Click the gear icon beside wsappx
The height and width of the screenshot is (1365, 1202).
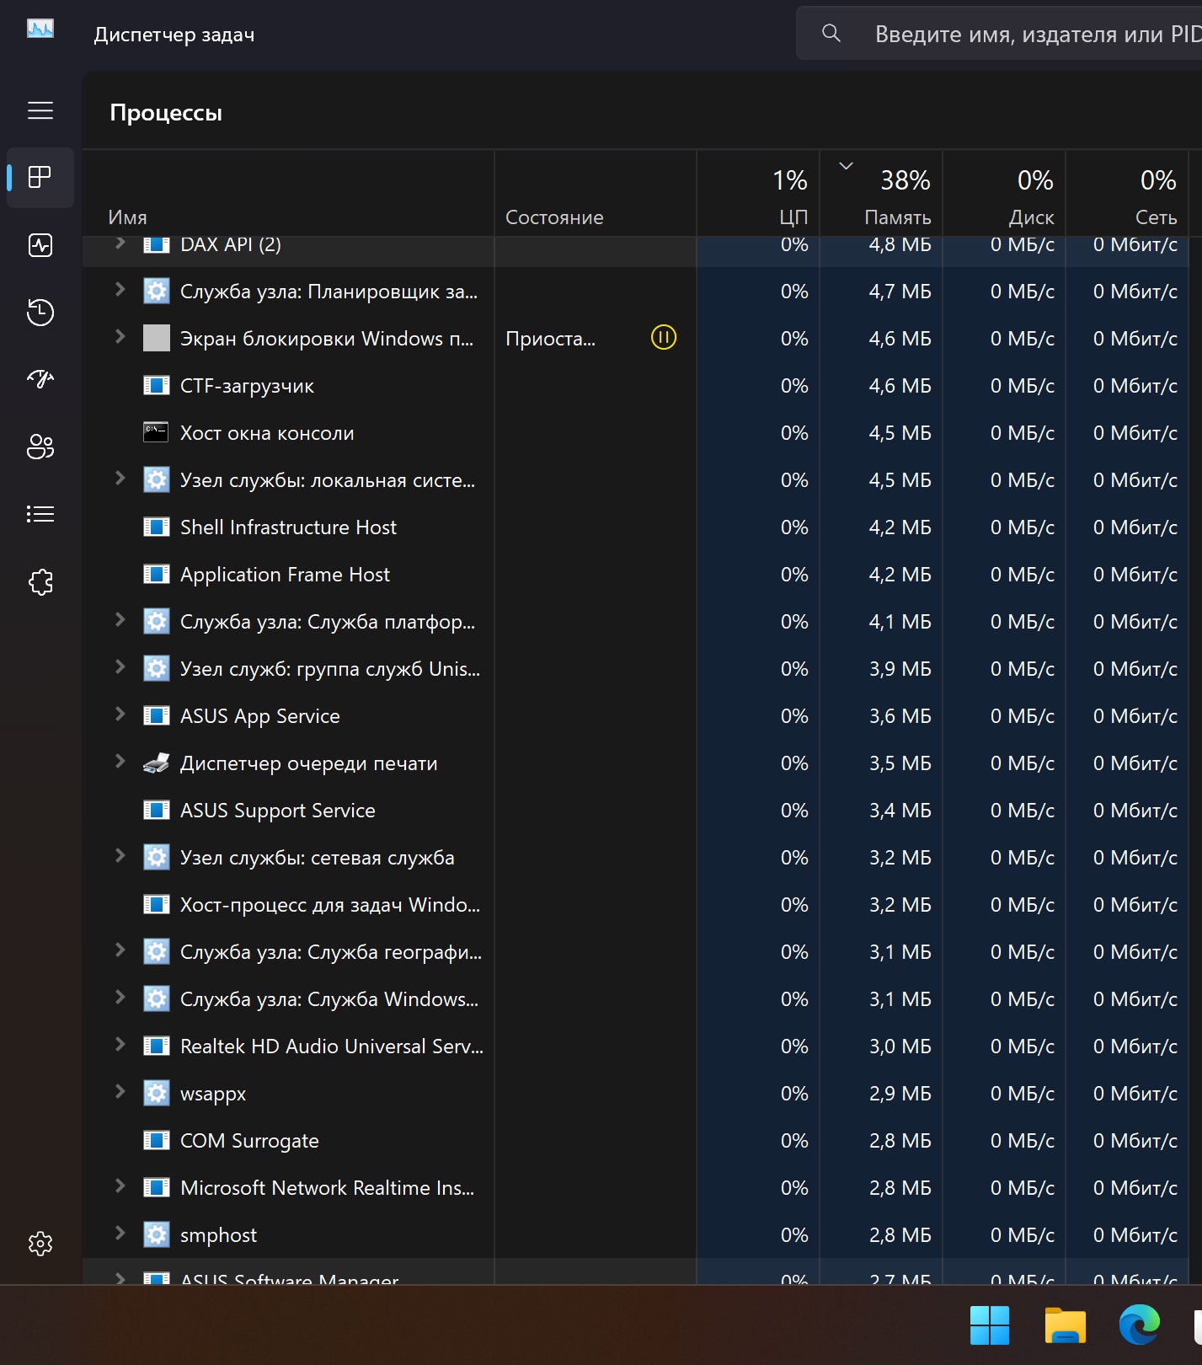(157, 1094)
